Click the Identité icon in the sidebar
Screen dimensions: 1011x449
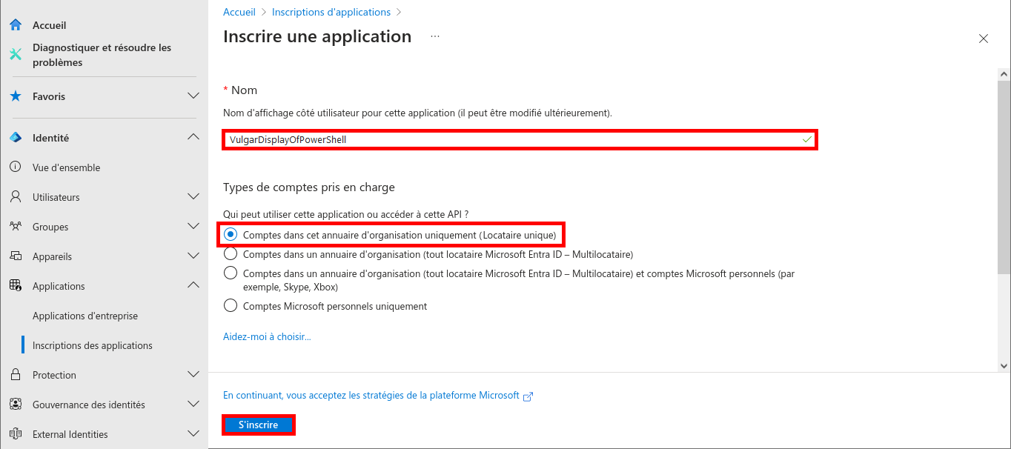[x=16, y=137]
